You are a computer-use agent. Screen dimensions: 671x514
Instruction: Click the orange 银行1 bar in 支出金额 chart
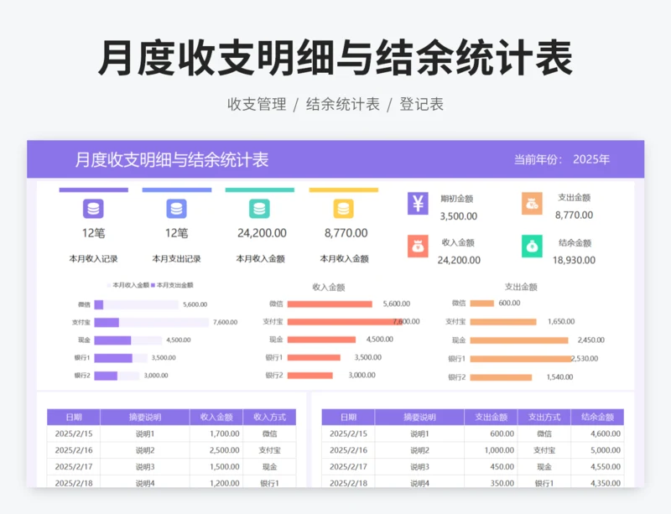point(521,359)
